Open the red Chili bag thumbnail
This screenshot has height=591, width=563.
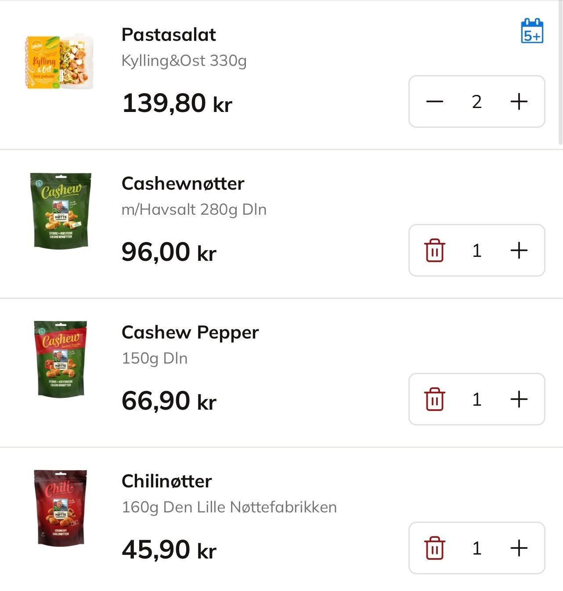point(61,508)
